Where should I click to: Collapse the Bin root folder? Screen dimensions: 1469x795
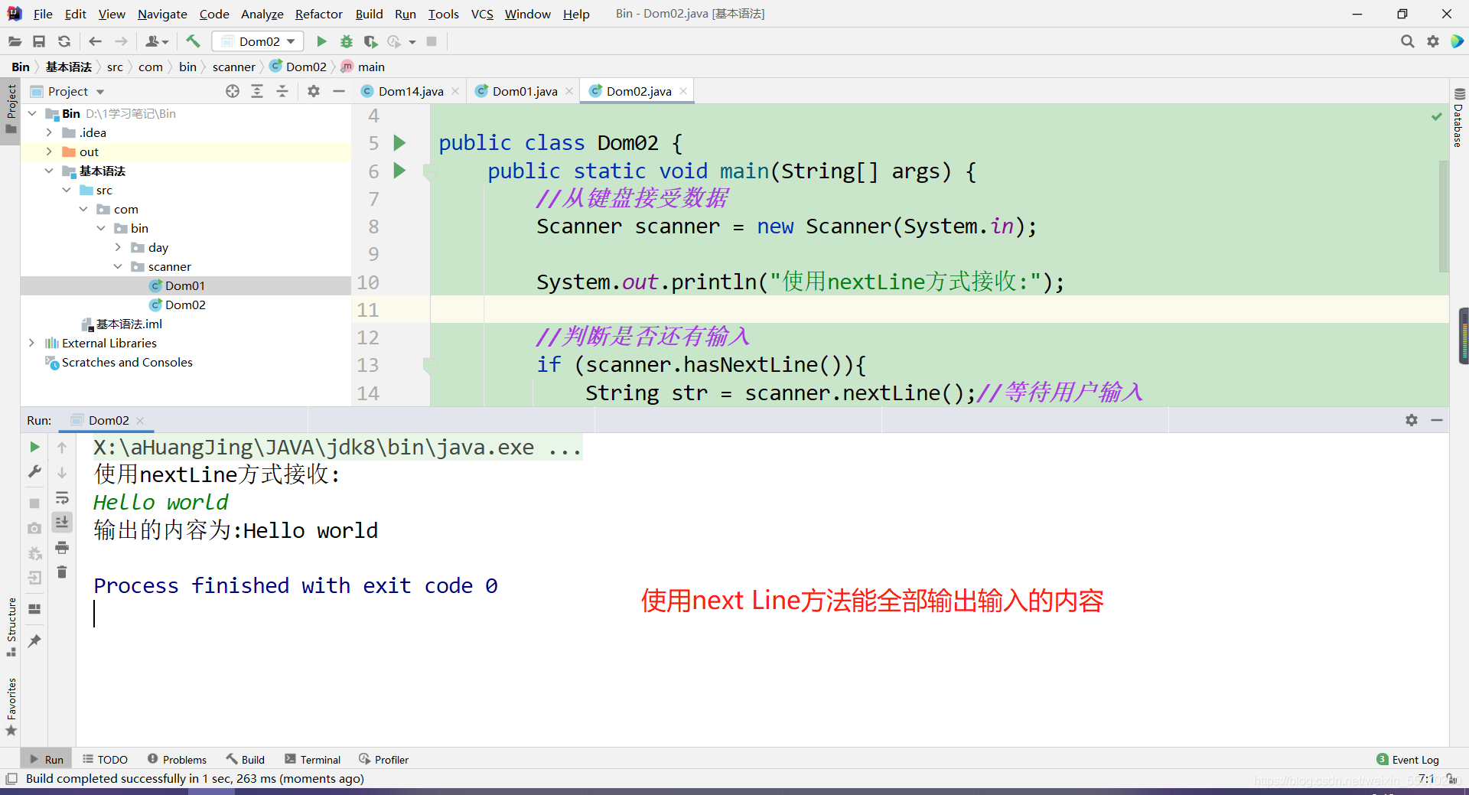click(32, 113)
